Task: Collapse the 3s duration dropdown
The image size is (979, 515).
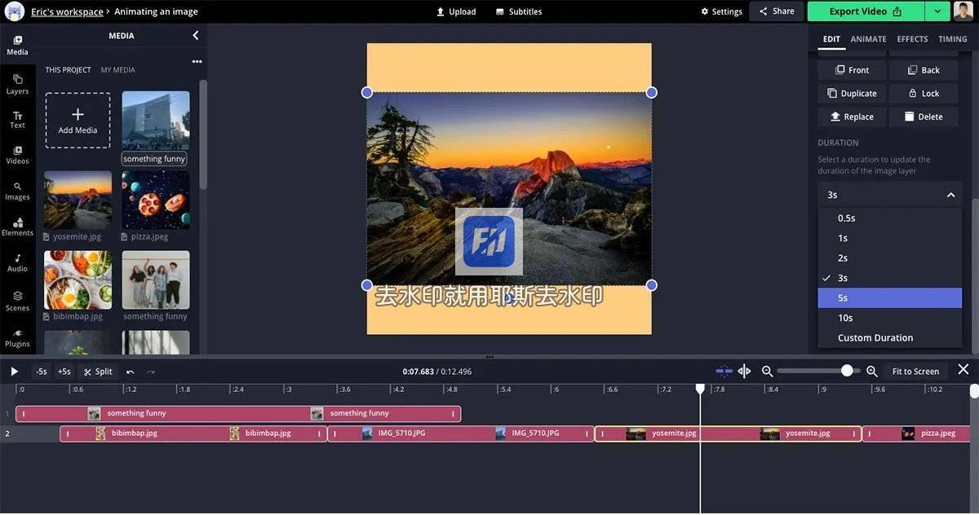Action: coord(890,195)
